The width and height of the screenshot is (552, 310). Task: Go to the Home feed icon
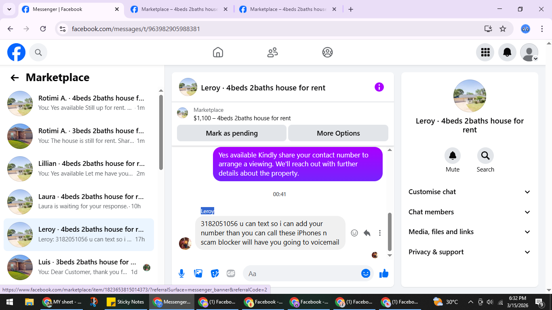pyautogui.click(x=218, y=52)
